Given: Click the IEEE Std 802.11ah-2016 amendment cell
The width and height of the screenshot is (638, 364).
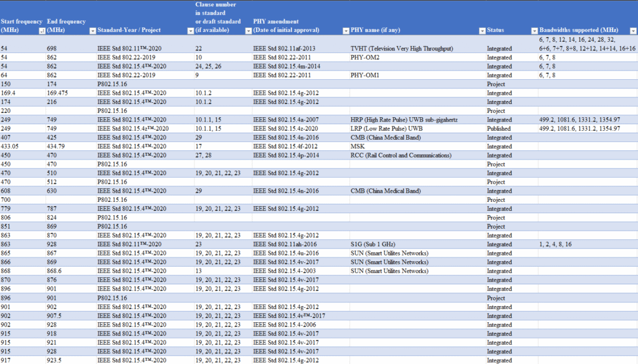Looking at the screenshot, I should click(x=283, y=244).
